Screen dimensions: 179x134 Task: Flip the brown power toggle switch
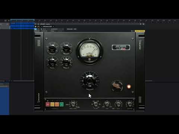pos(117,86)
